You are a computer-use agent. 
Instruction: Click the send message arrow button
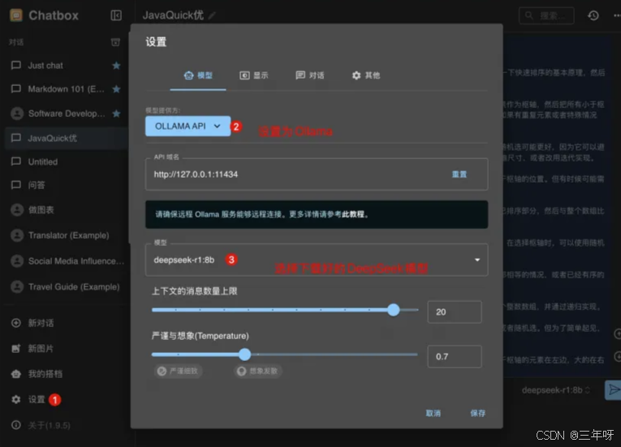[613, 390]
